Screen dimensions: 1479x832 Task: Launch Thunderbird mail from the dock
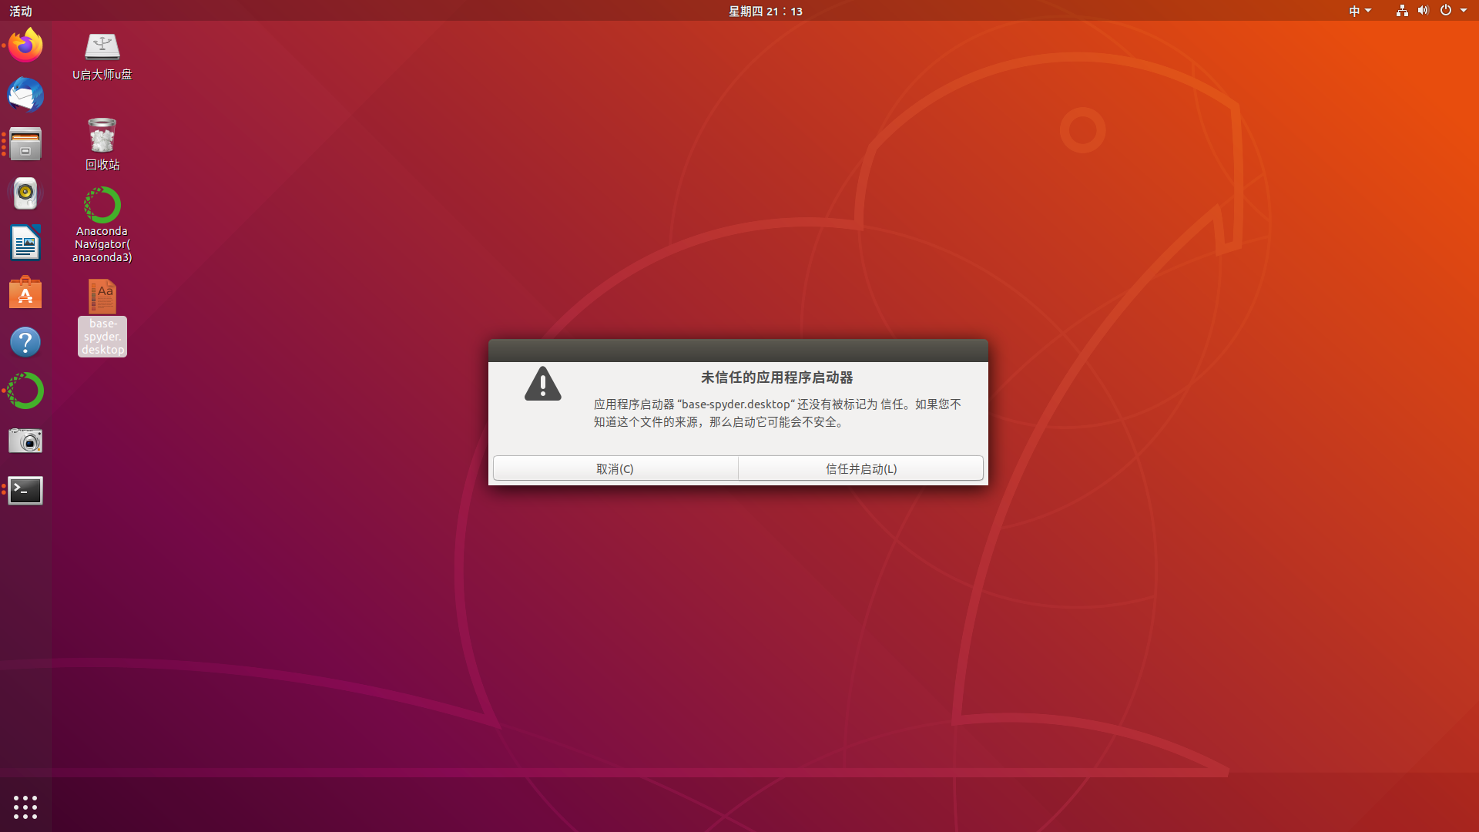25,95
